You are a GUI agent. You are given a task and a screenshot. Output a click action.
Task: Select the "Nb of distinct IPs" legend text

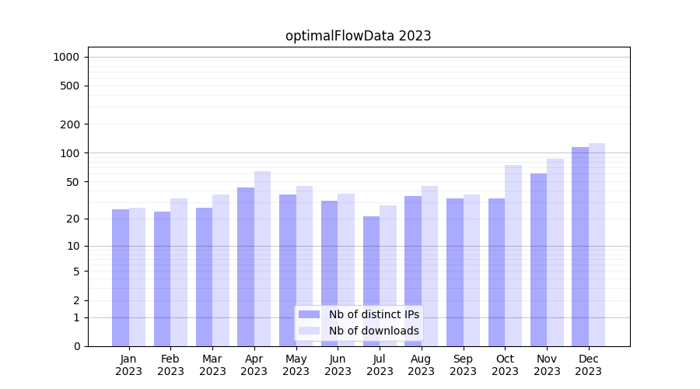click(x=373, y=314)
